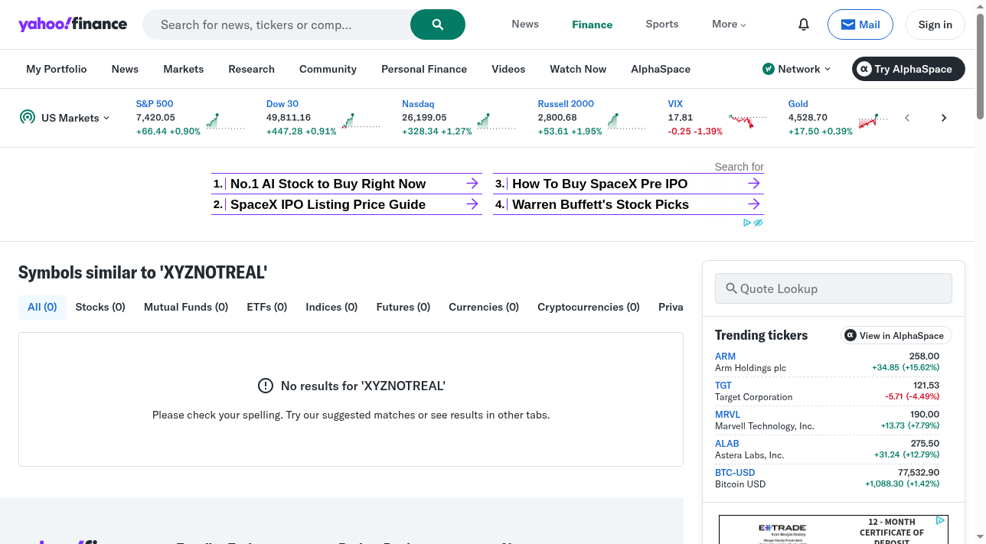
Task: Select the All (0) tab
Action: (x=42, y=307)
